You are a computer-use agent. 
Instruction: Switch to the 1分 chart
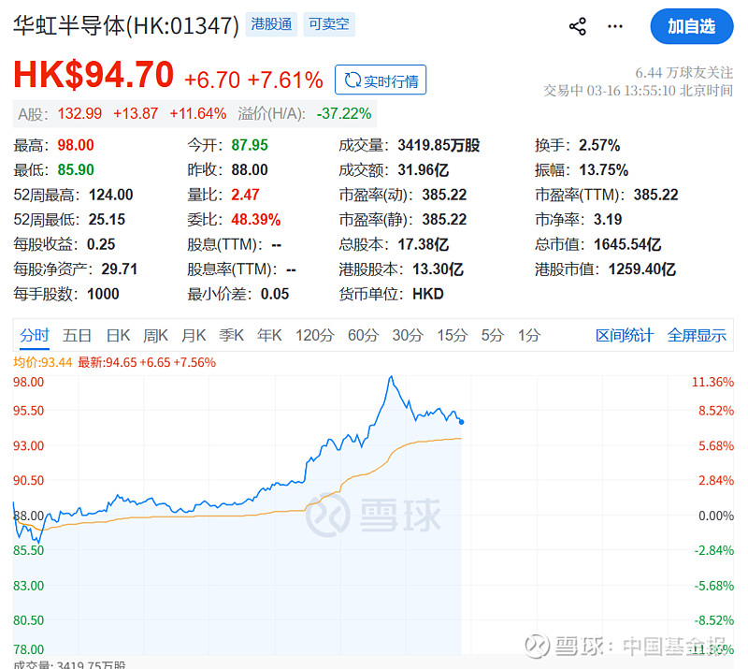point(528,335)
